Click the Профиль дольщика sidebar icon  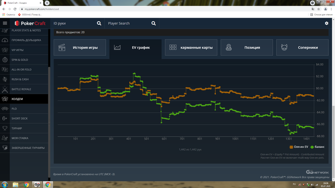click(5, 40)
